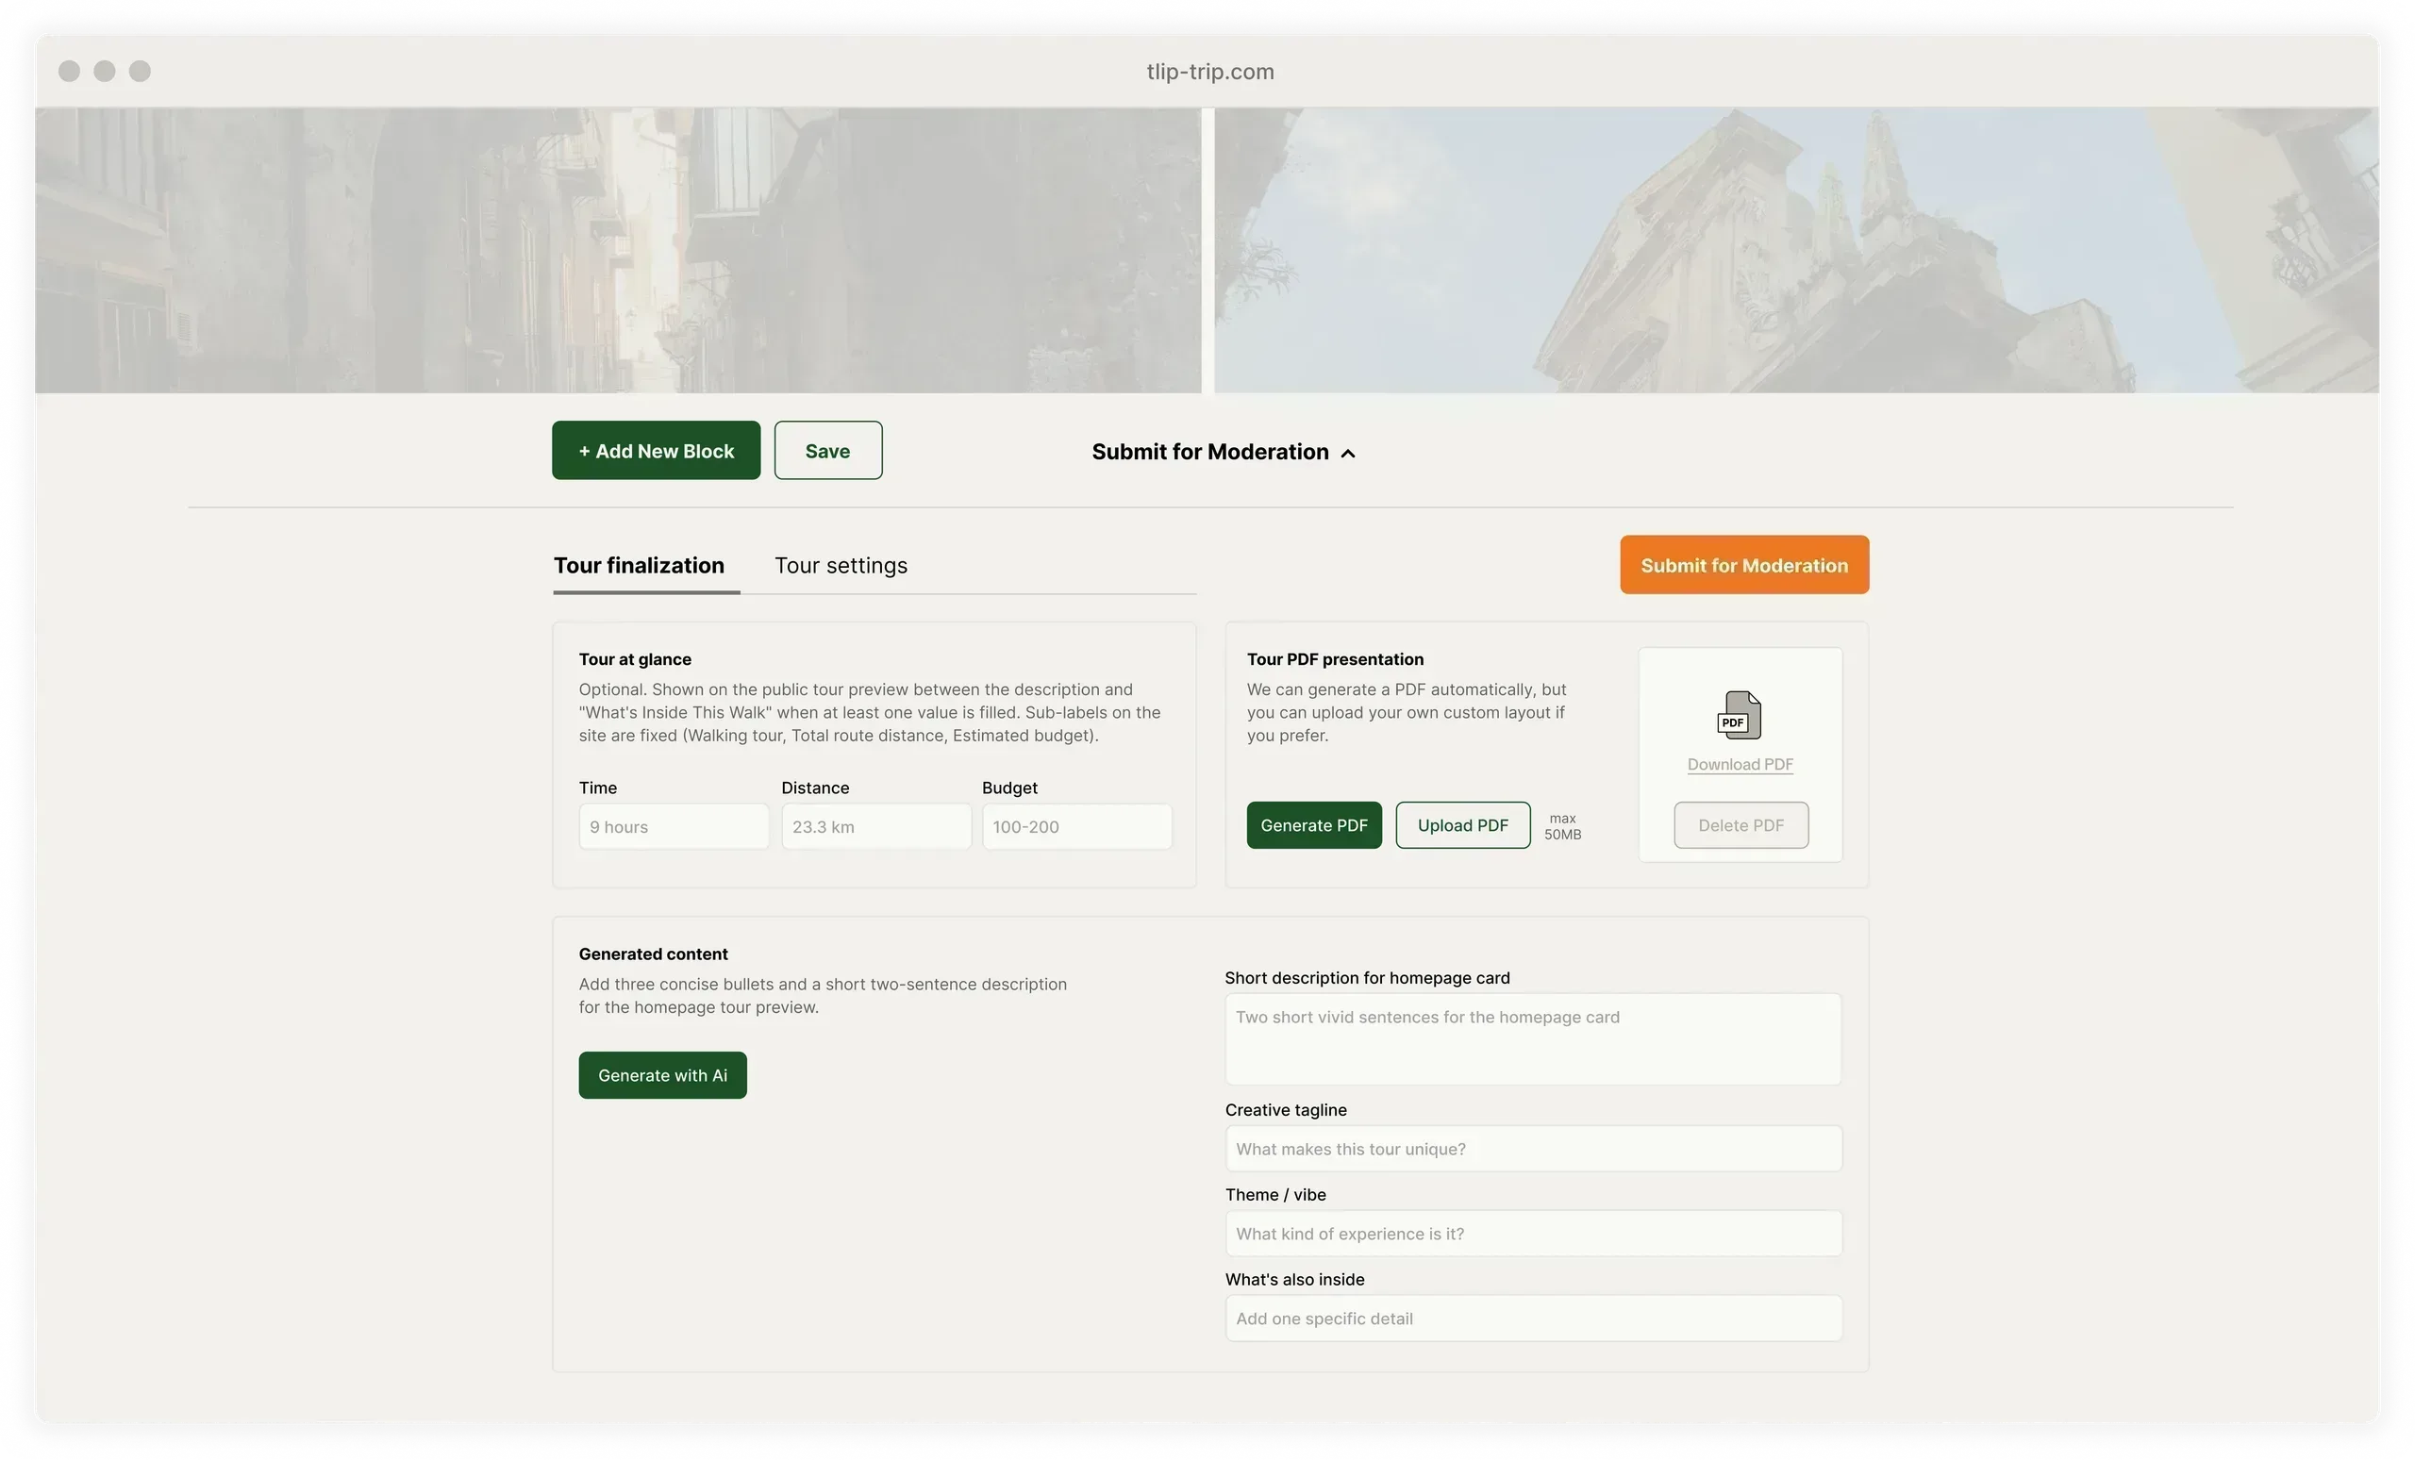This screenshot has width=2415, height=1460.
Task: Focus the Budget input field
Action: click(1077, 826)
